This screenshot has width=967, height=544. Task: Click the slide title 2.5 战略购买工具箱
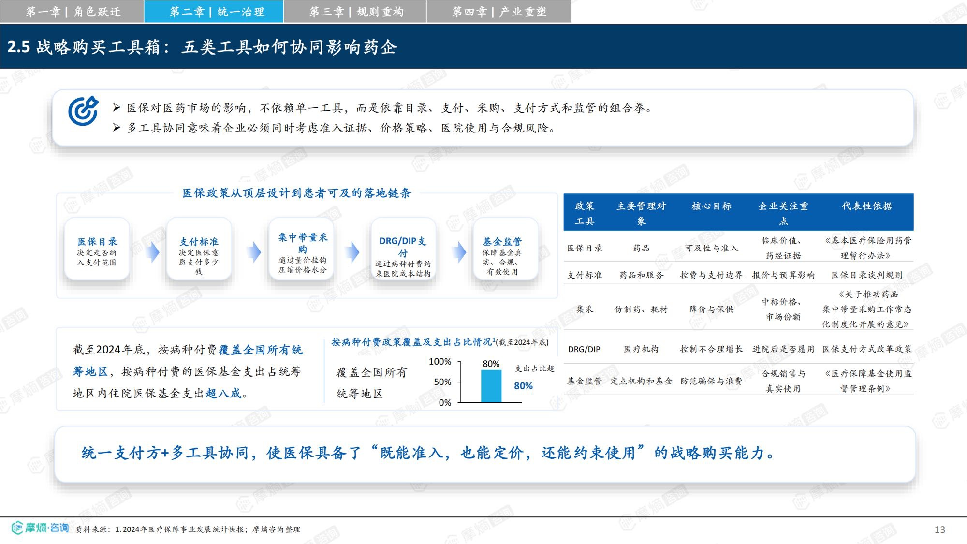point(202,47)
